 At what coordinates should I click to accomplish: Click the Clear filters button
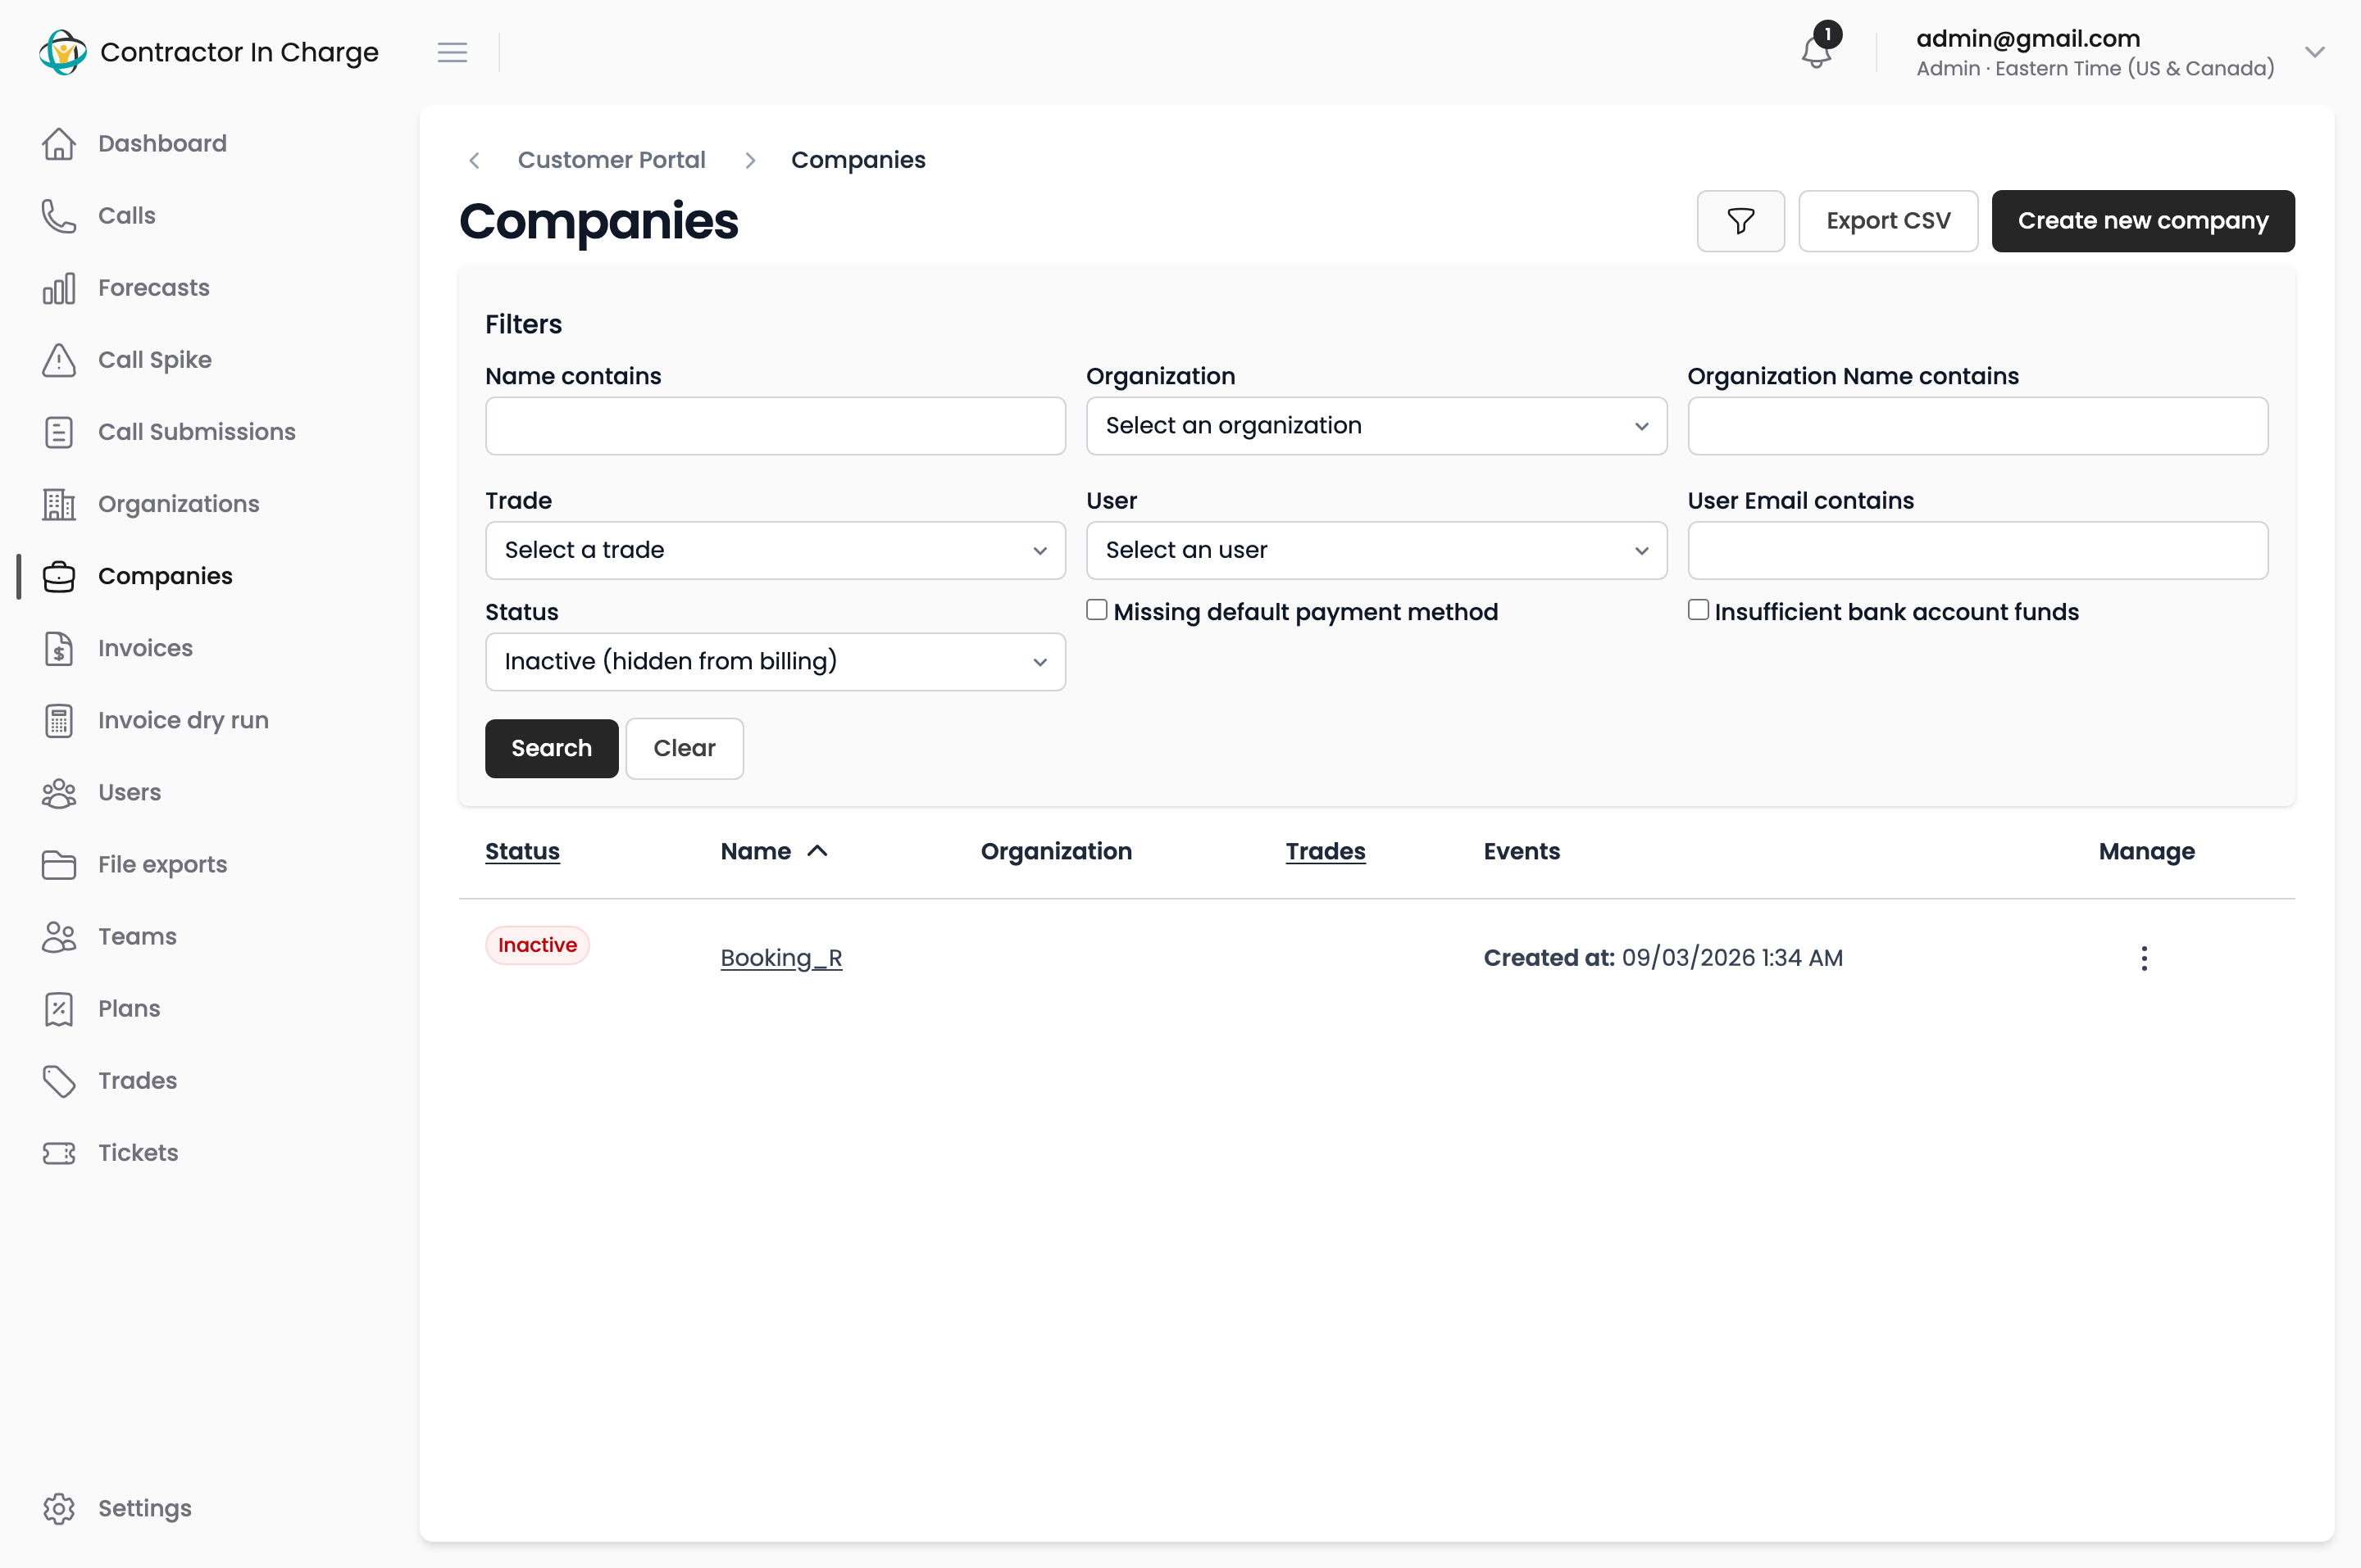click(685, 748)
